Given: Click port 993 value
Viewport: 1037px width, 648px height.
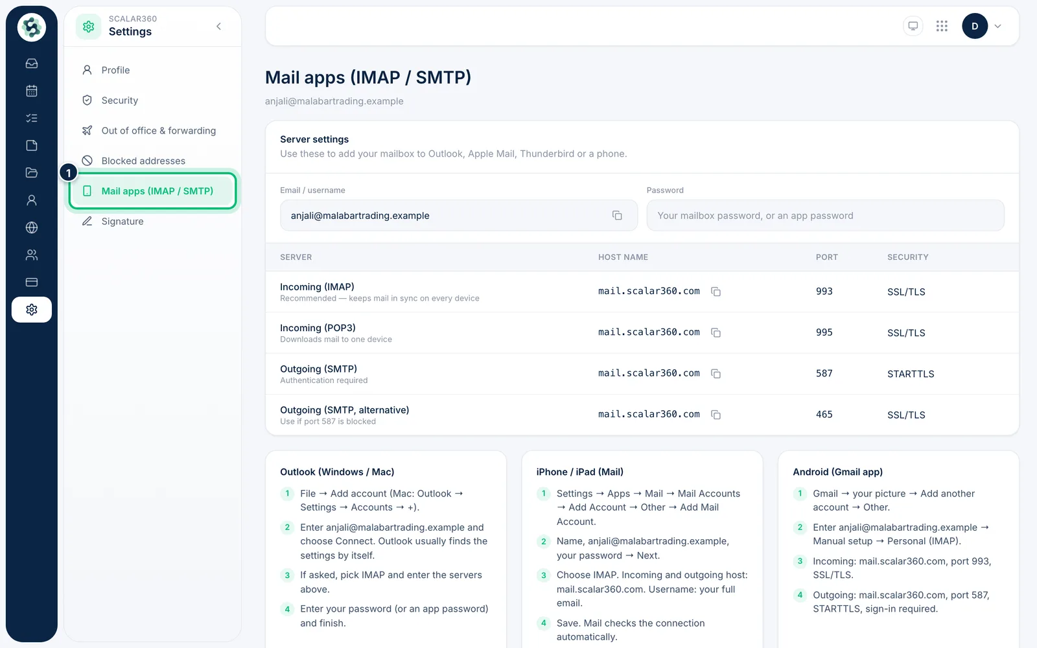Looking at the screenshot, I should click(824, 292).
